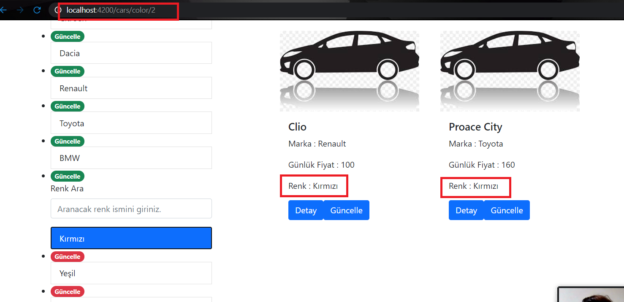Select the Yeşil color entry

[x=131, y=273]
